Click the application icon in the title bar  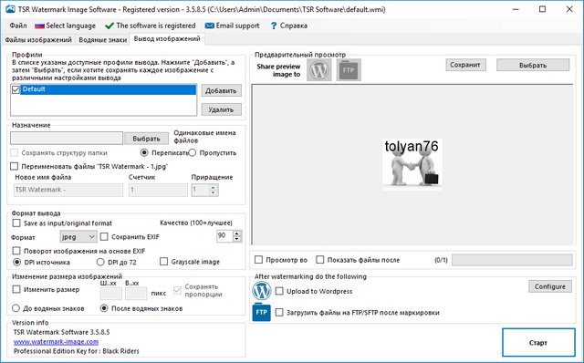click(x=10, y=9)
